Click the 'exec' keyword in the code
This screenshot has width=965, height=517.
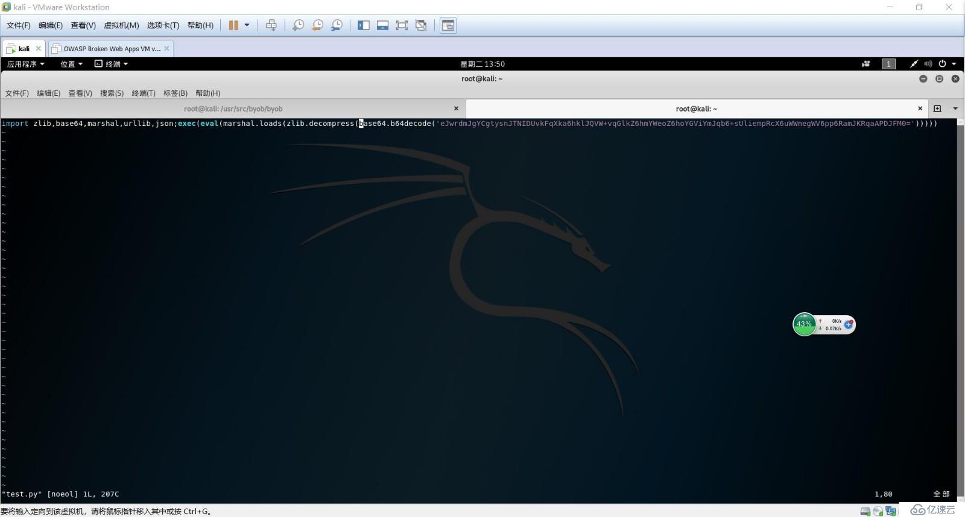coord(186,124)
